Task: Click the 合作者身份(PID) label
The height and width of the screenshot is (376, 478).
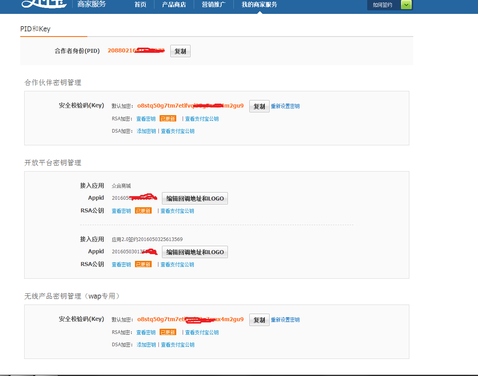Action: 77,51
